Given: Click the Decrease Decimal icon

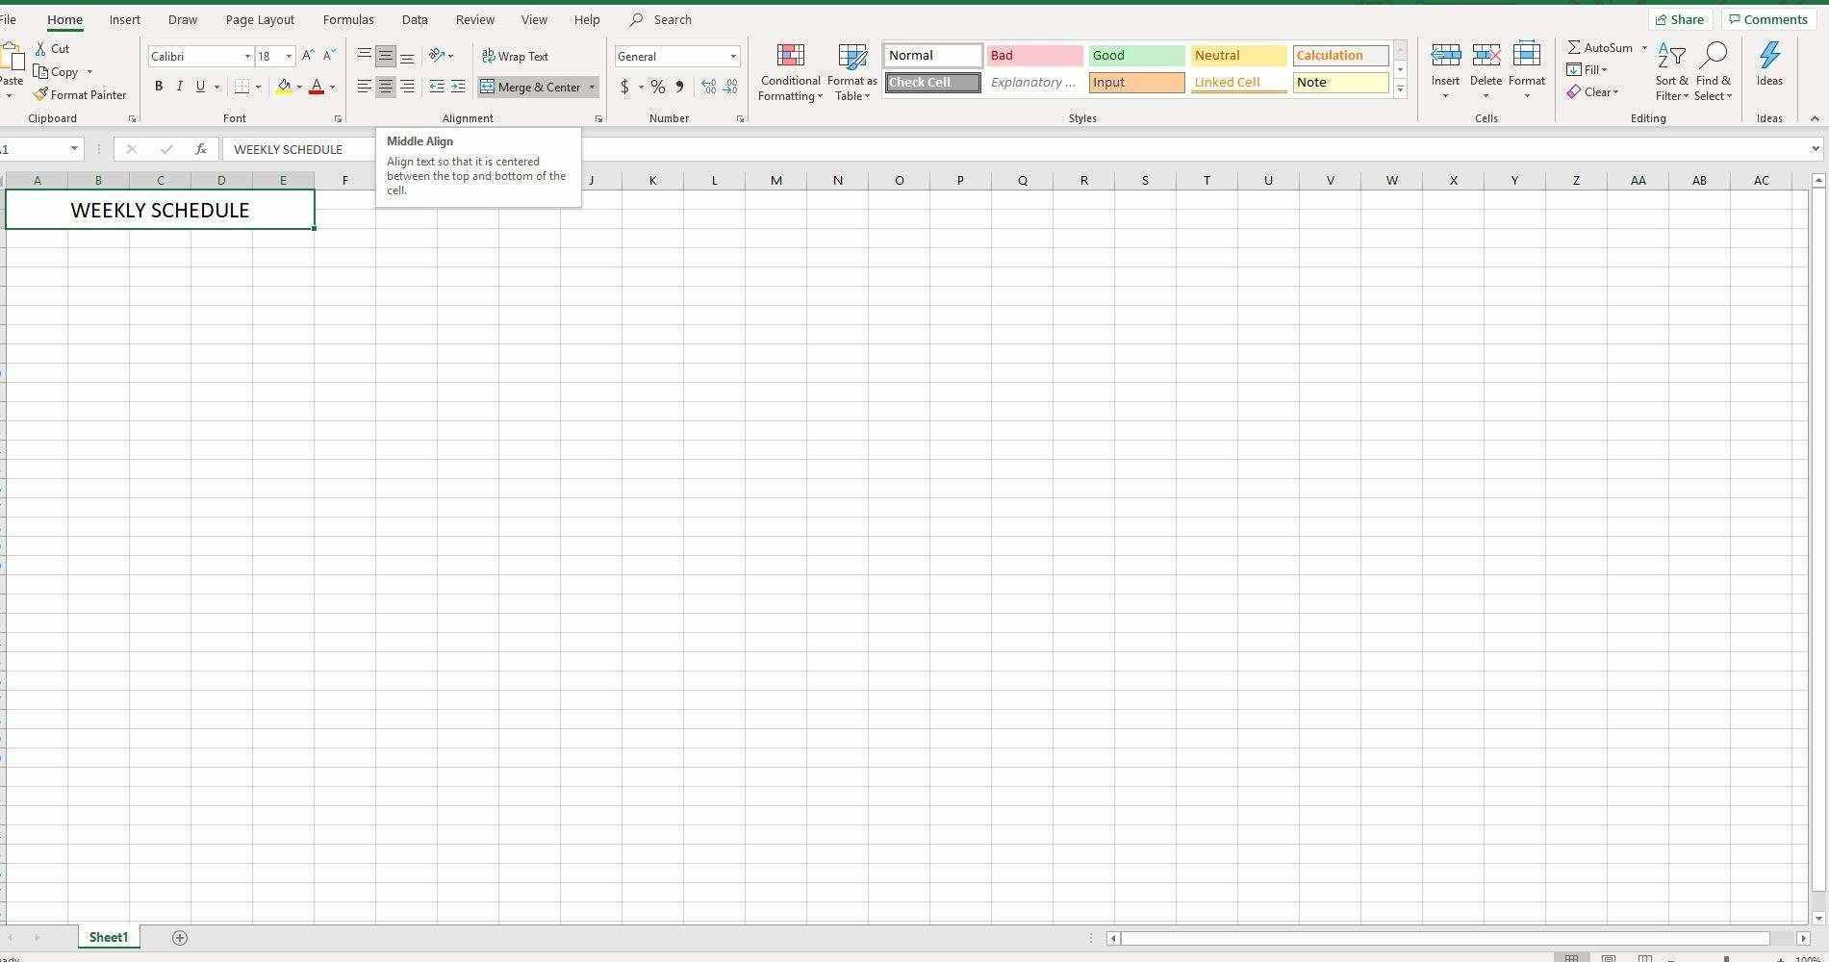Looking at the screenshot, I should coord(730,87).
